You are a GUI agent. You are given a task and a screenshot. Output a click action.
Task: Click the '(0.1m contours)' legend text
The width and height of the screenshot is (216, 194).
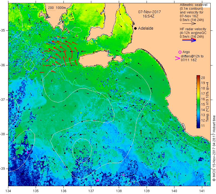[x=191, y=9]
